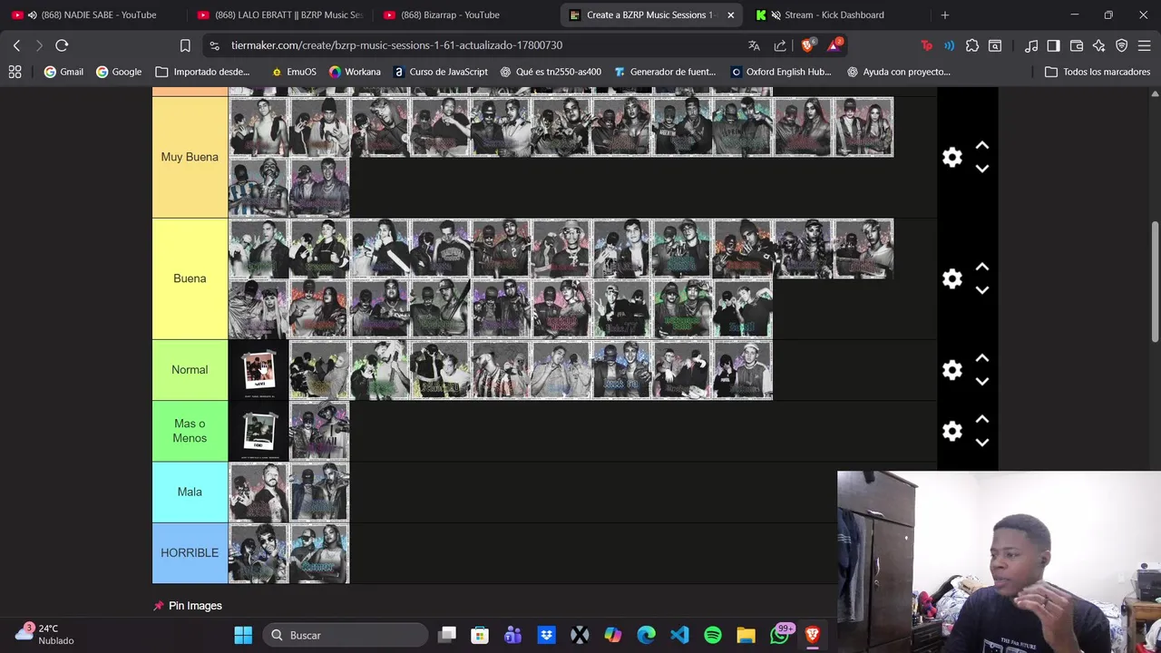Reload the current page

tap(62, 45)
